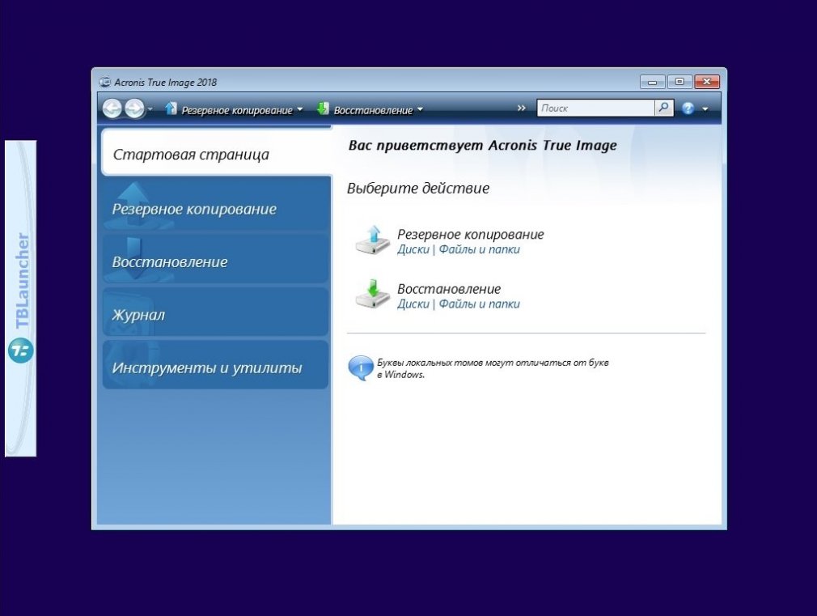Click the backup drive icon with blue arrow
The image size is (817, 616).
click(x=373, y=240)
